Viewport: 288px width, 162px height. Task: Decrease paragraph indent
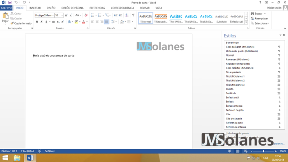[116, 15]
